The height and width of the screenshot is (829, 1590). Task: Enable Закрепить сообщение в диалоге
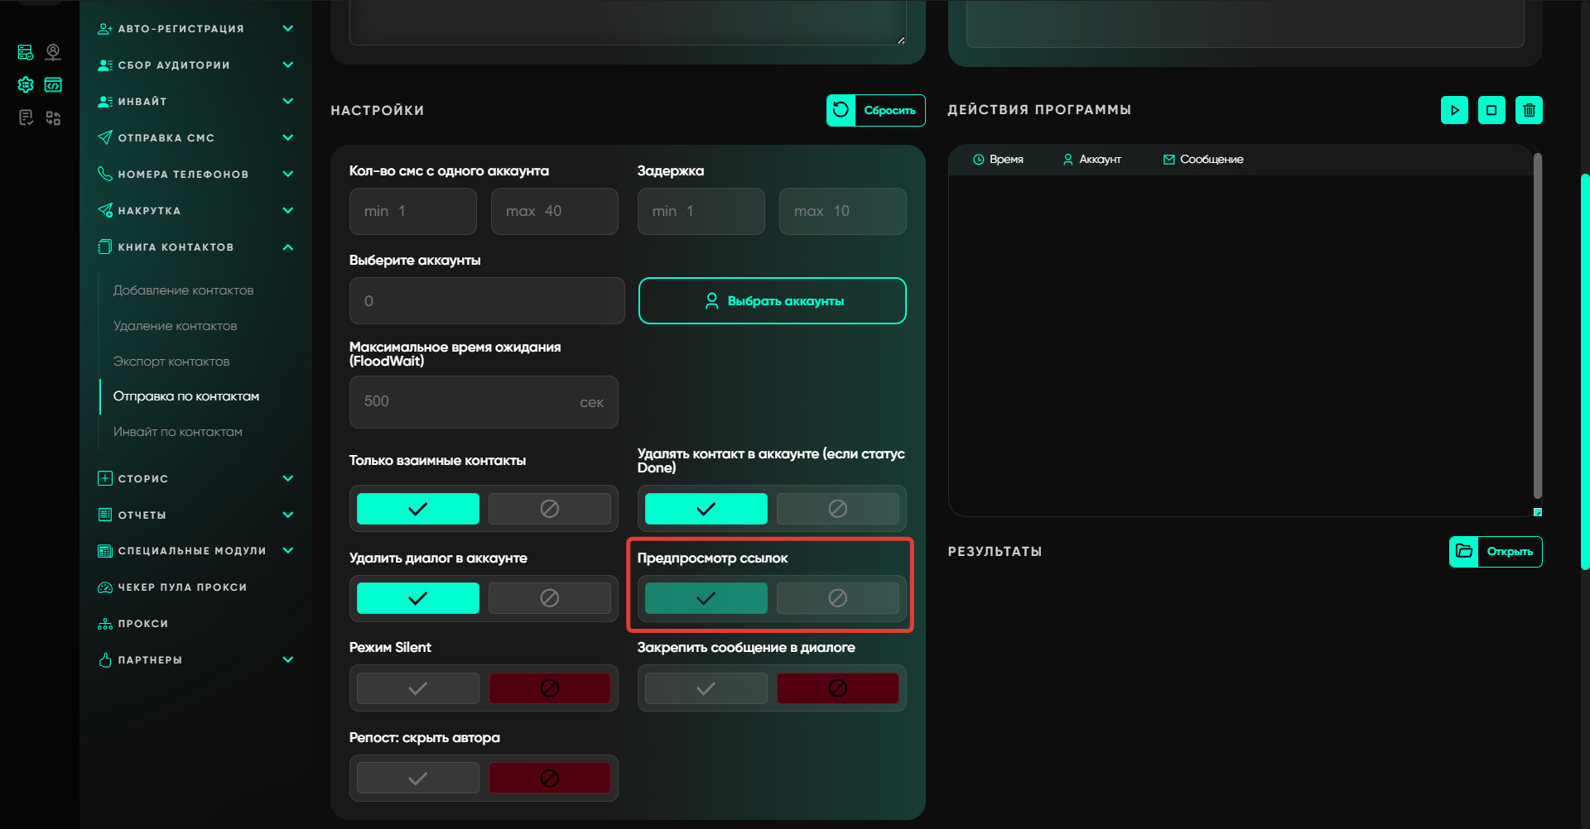[706, 688]
